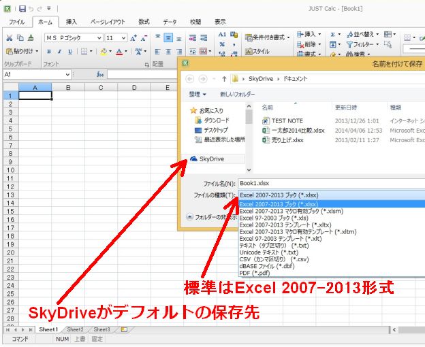Viewport: 425px width, 347px height.
Task: Choose CSV (*.csv) file type
Action: point(332,259)
